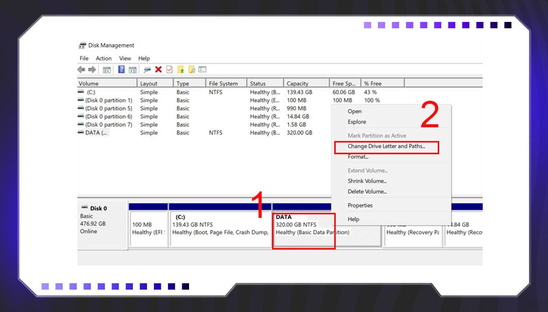548x312 pixels.
Task: Open the View menu
Action: pos(125,58)
